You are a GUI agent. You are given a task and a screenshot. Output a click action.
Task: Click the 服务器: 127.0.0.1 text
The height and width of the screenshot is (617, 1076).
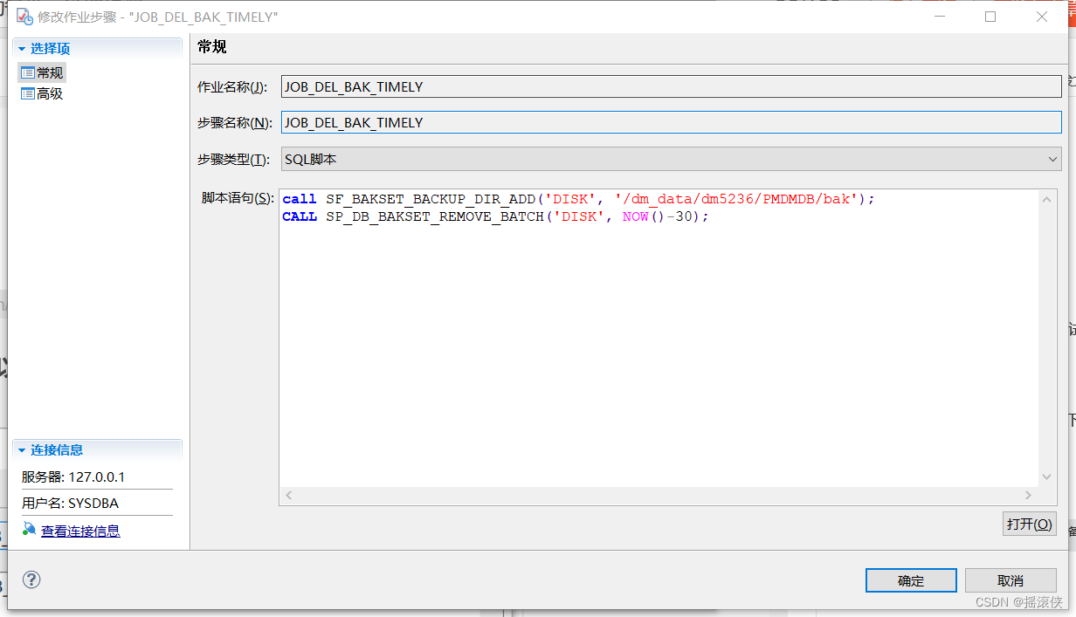[x=73, y=476]
